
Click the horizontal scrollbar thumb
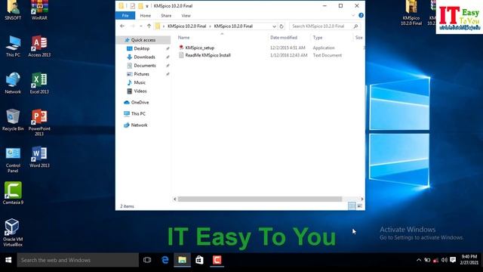(260, 199)
